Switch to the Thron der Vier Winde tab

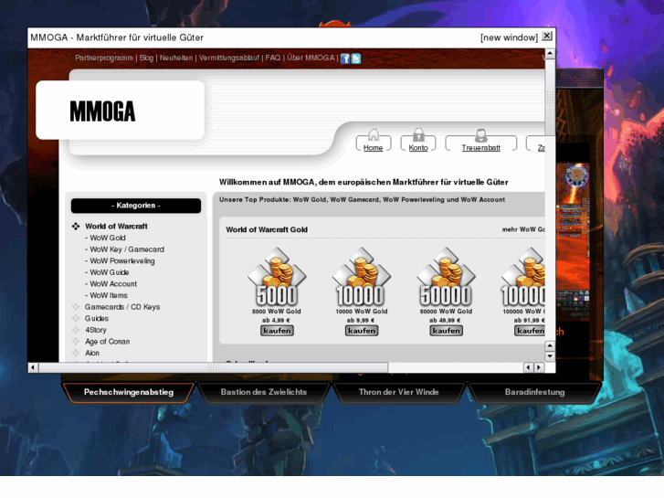[398, 393]
